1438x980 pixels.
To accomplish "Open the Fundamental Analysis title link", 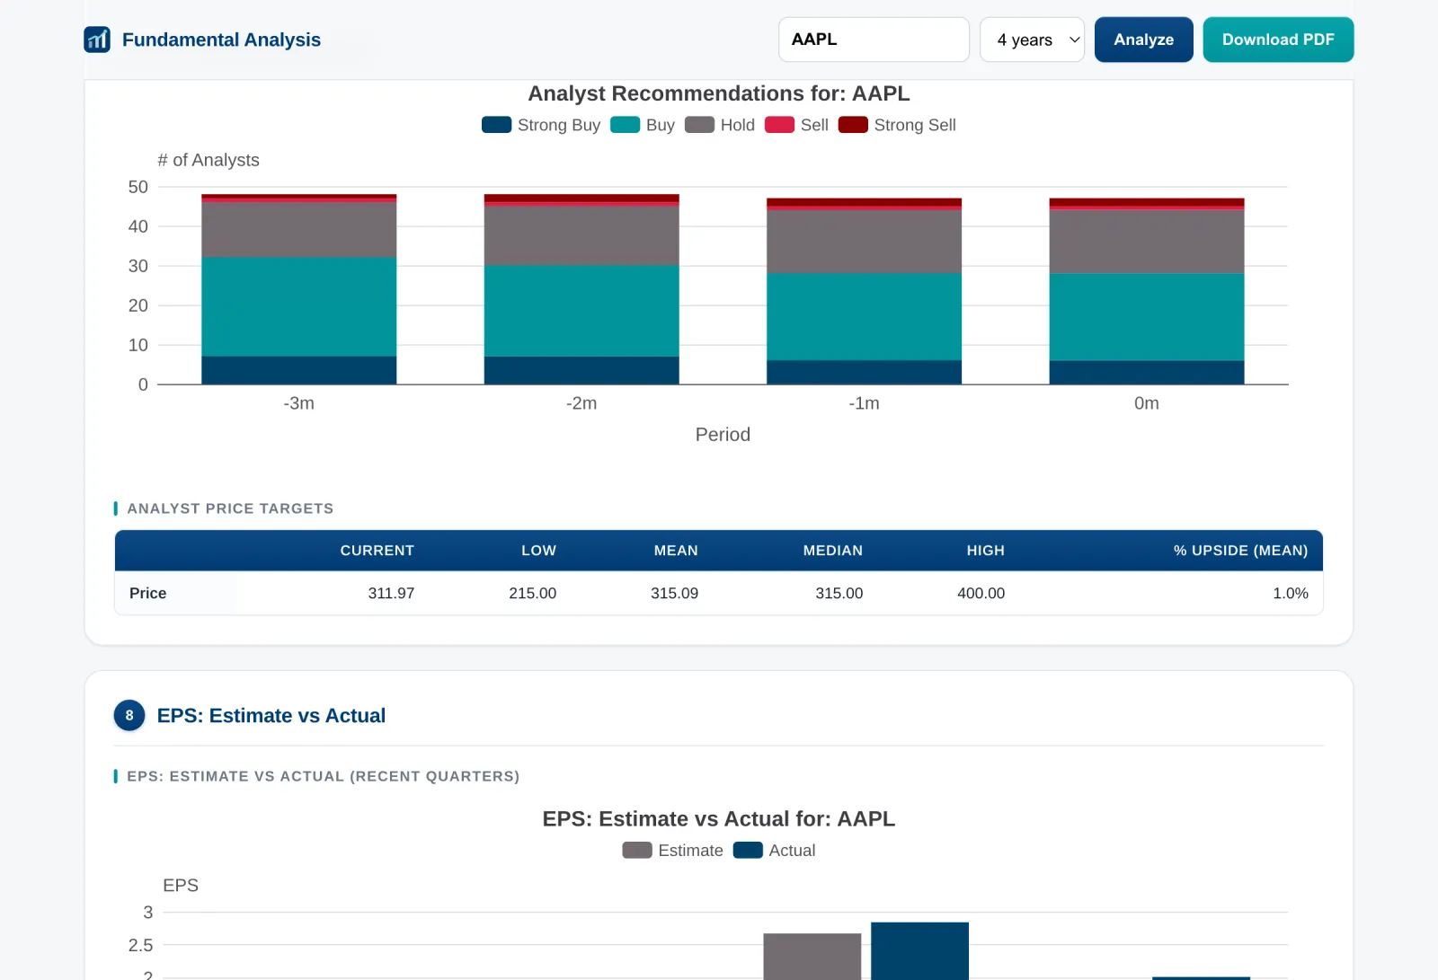I will (x=221, y=40).
